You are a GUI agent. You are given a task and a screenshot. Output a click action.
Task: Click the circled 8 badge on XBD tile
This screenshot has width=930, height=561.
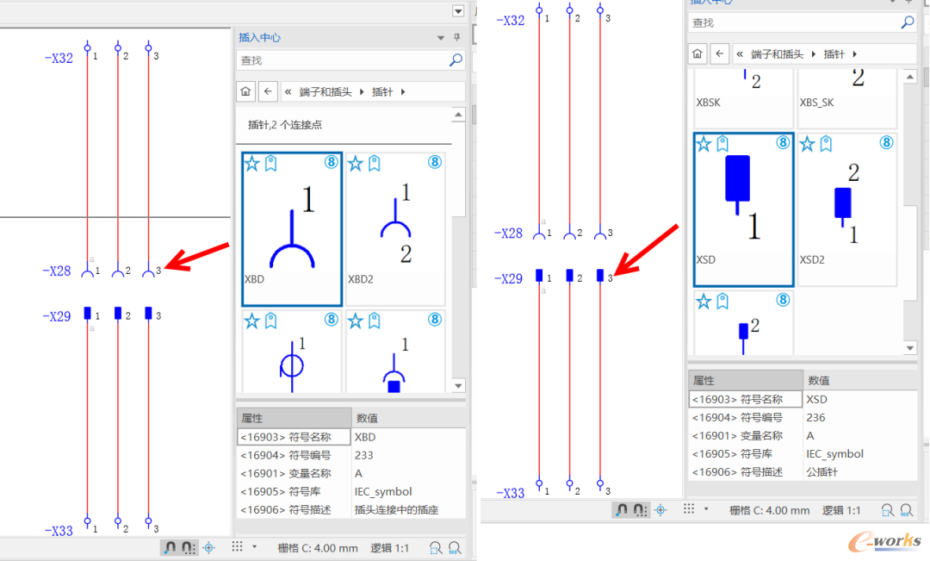[x=331, y=161]
